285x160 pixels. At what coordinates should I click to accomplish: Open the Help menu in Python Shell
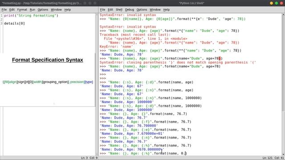click(x=166, y=10)
